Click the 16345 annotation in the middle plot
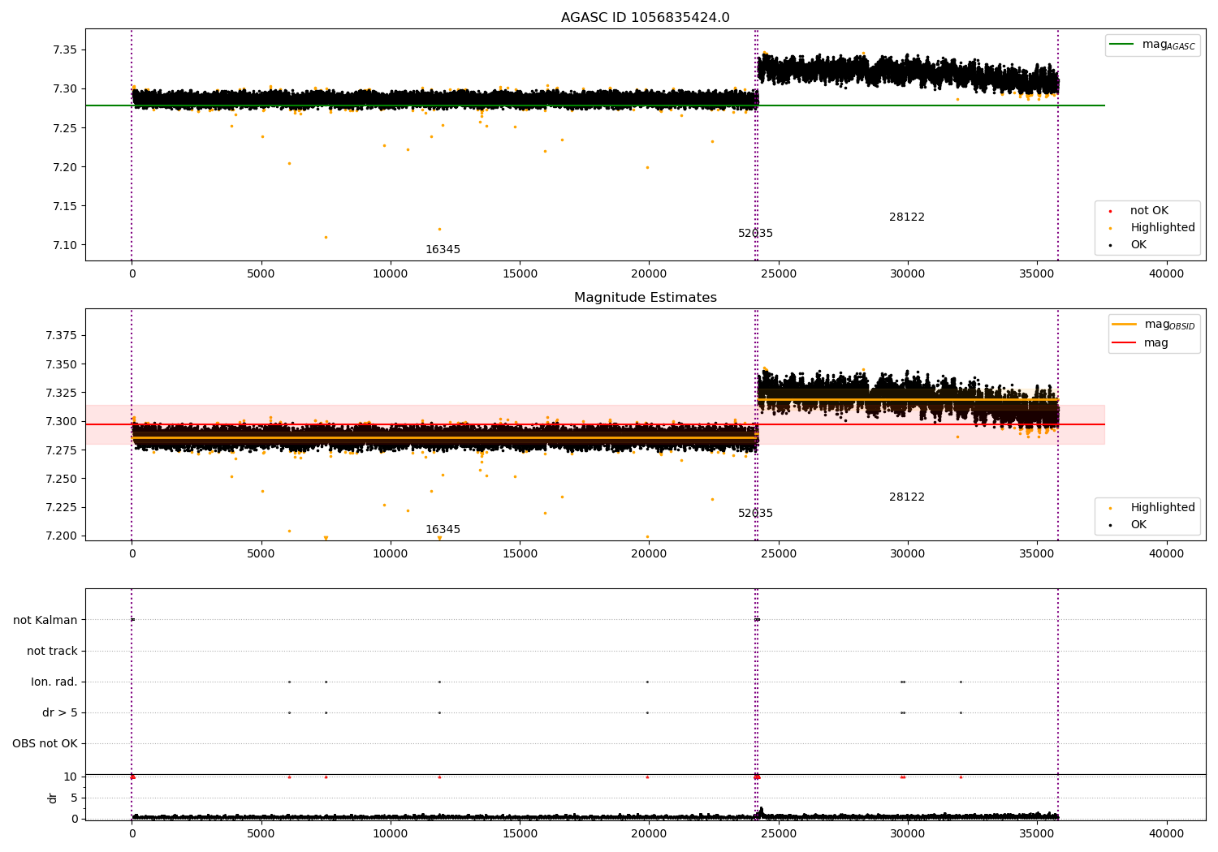The width and height of the screenshot is (1218, 852). pos(443,530)
